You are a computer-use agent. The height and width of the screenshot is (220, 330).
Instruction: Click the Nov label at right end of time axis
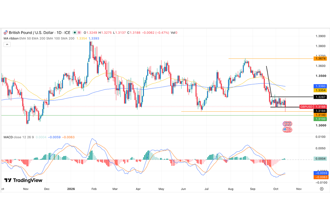pyautogui.click(x=299, y=189)
